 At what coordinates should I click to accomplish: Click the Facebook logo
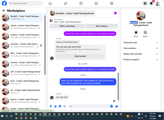4,3
